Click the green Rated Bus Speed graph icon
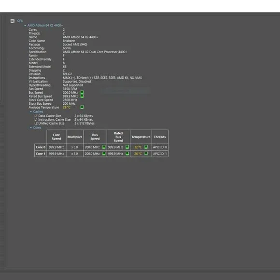The image size is (280, 280). click(x=82, y=96)
